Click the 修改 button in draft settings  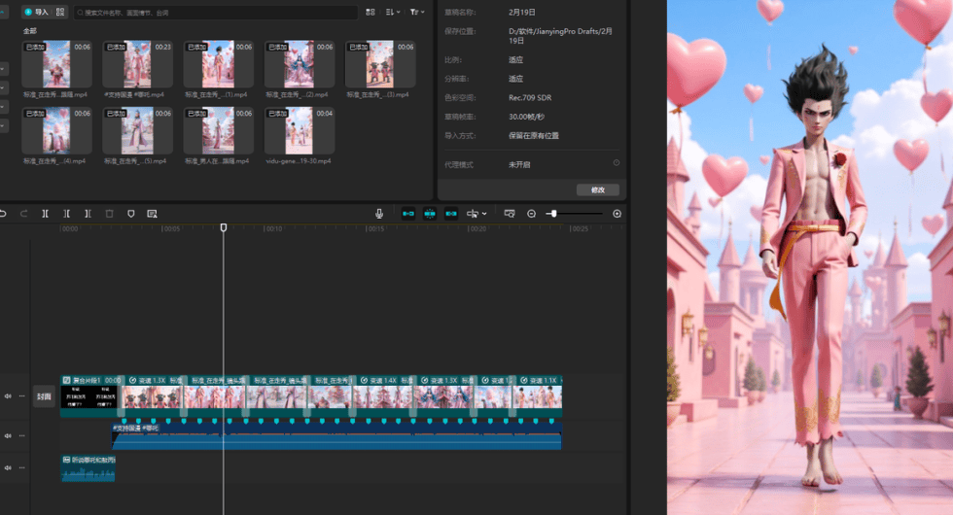[597, 189]
